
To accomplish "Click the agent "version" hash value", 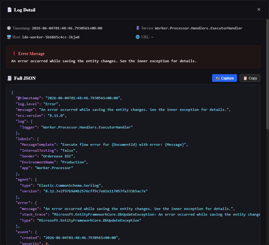I will coord(95,191).
